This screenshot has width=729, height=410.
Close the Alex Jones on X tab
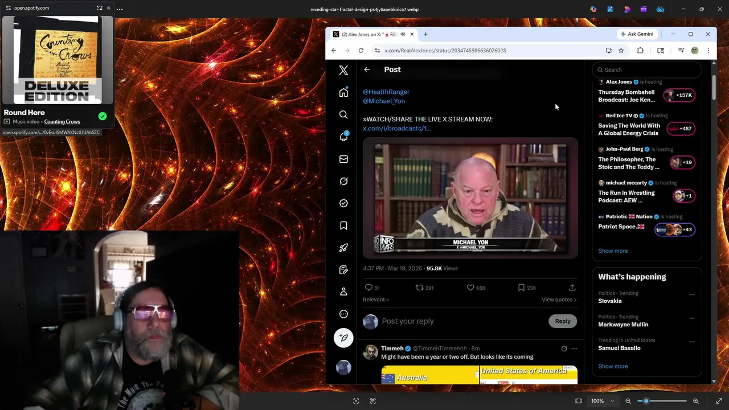(x=412, y=34)
